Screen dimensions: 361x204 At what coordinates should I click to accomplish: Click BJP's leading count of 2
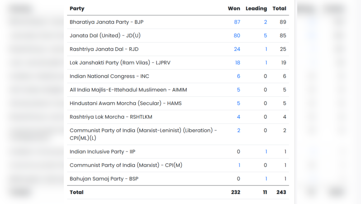tap(266, 22)
